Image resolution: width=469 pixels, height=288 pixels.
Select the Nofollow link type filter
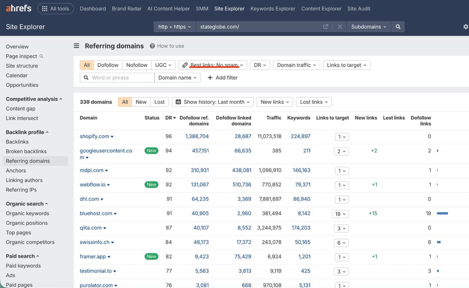(x=137, y=65)
